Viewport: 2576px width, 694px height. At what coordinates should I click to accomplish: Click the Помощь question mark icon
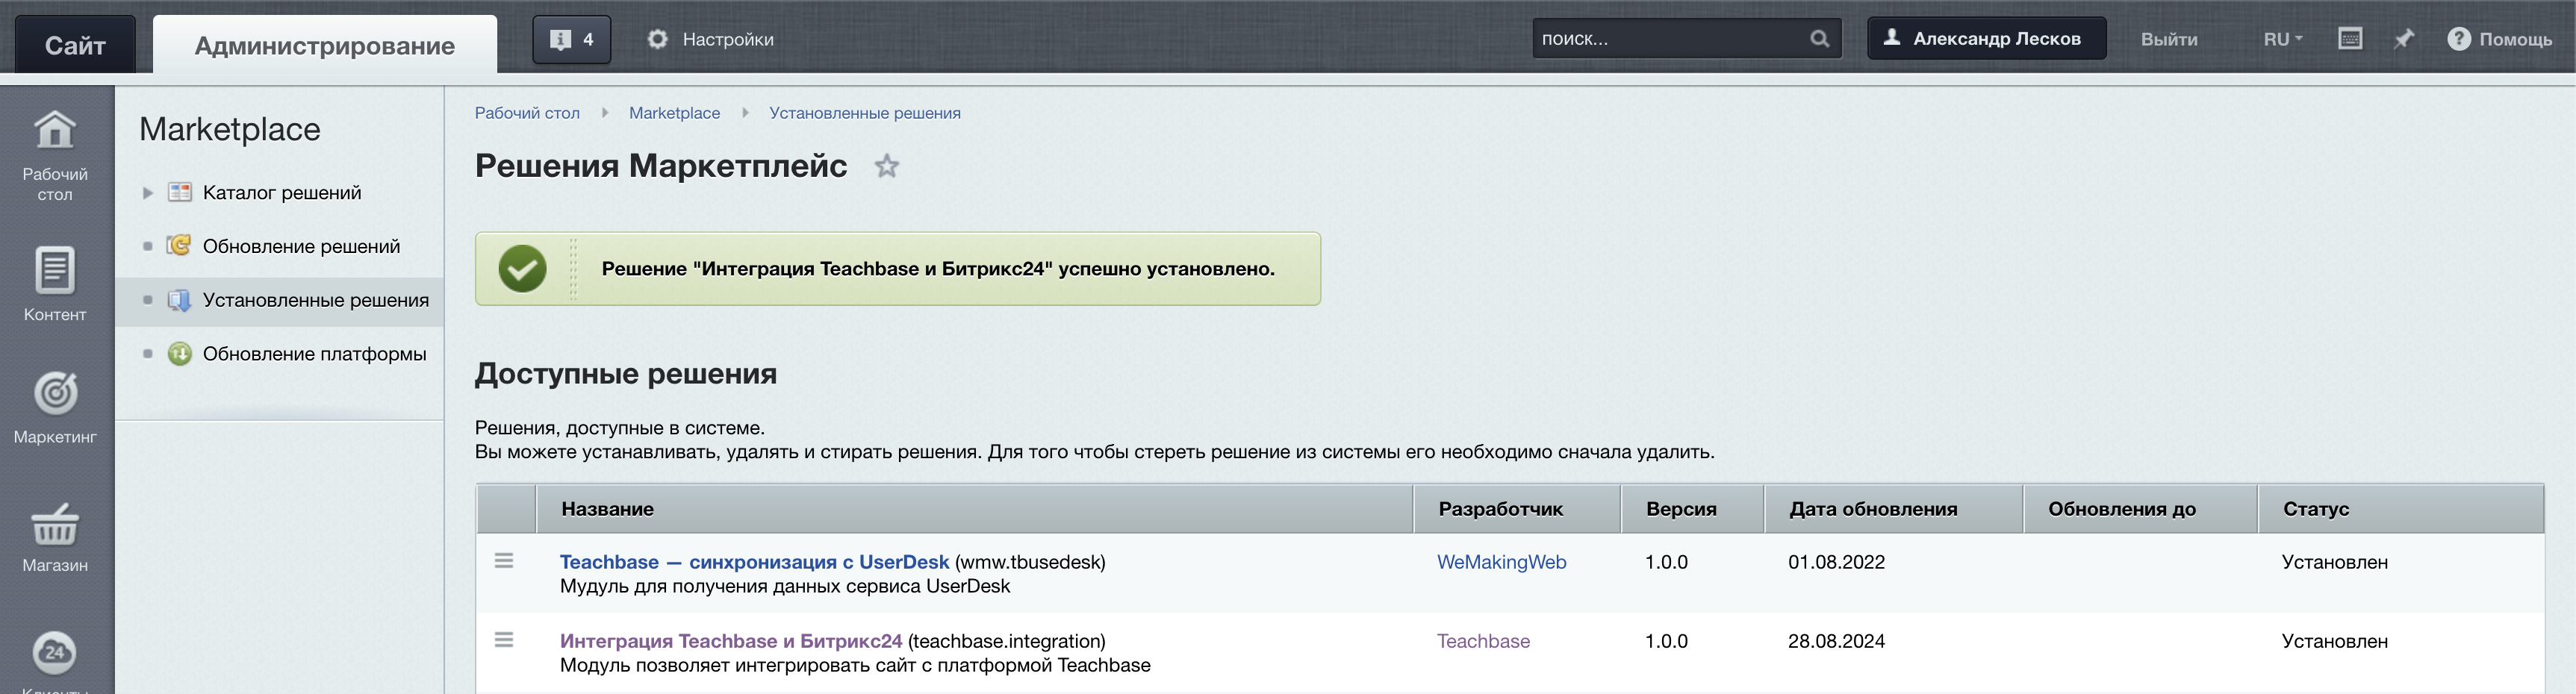tap(2459, 39)
